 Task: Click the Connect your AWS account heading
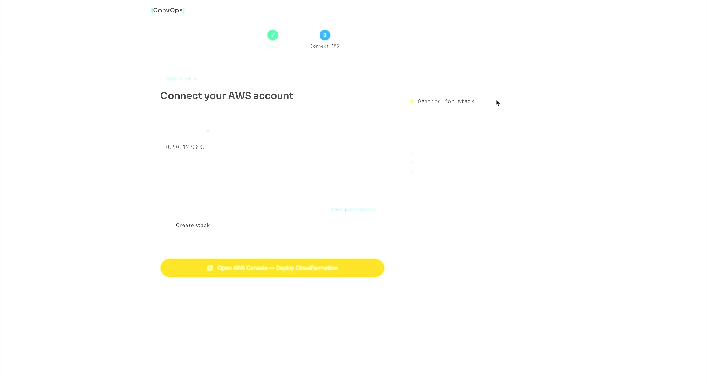226,96
